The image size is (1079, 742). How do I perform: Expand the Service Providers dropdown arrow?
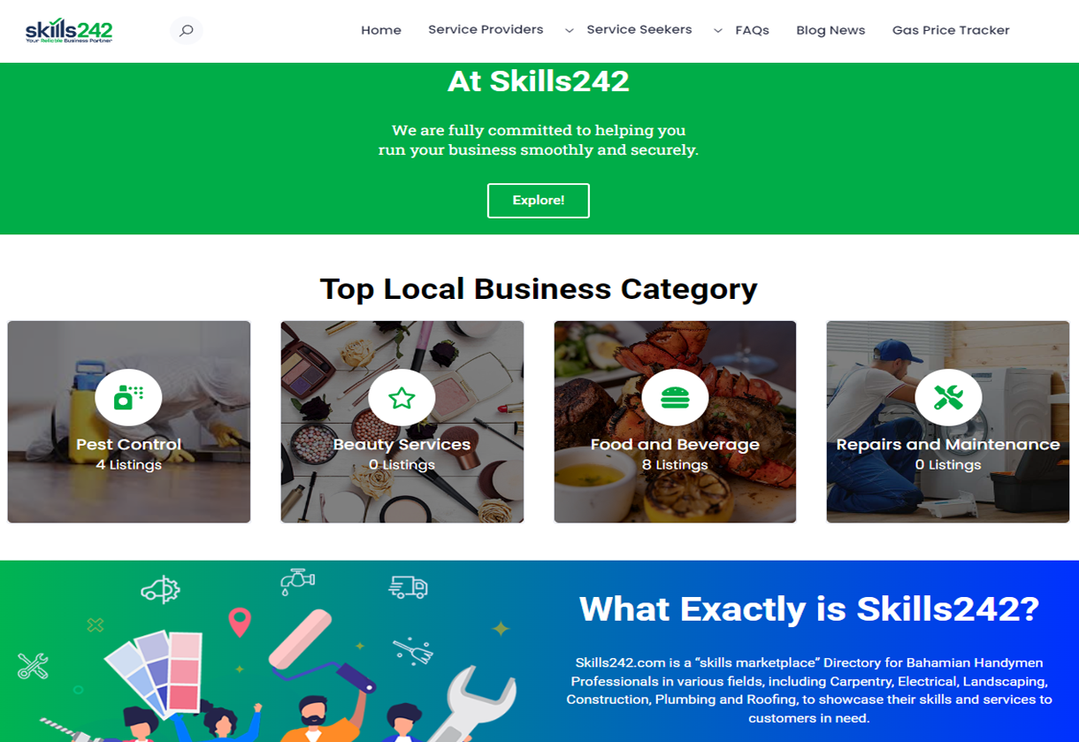click(568, 30)
